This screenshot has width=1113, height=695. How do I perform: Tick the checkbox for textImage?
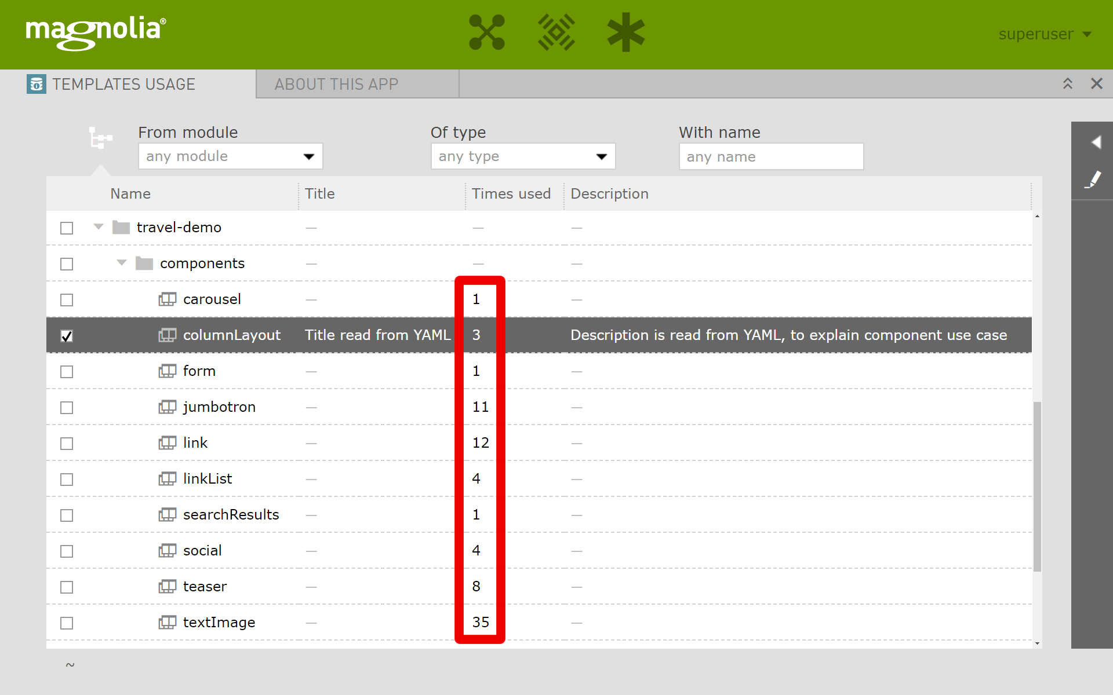[67, 623]
